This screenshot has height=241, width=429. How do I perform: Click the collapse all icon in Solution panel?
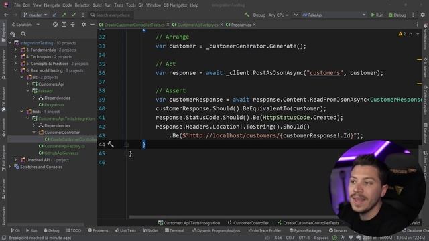tap(73, 25)
